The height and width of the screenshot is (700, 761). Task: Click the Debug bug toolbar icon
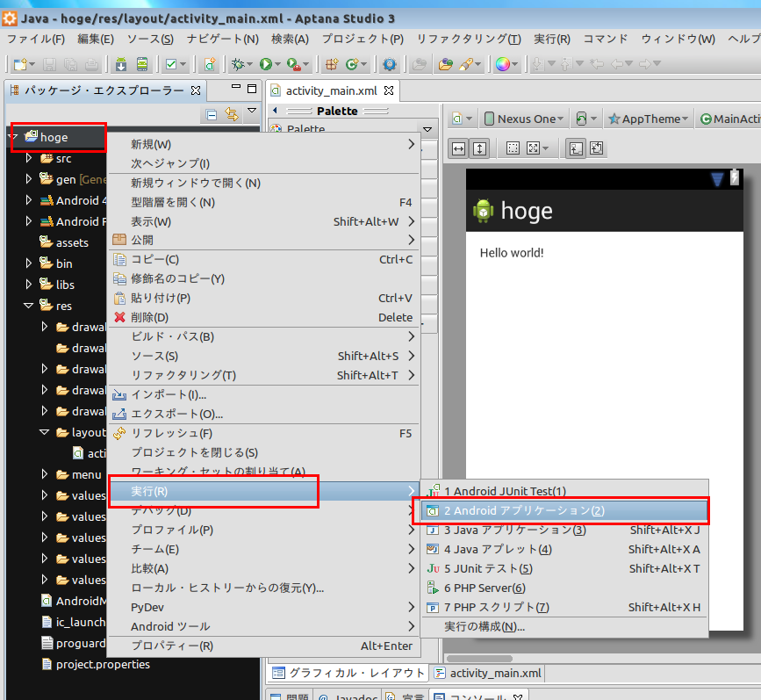238,64
